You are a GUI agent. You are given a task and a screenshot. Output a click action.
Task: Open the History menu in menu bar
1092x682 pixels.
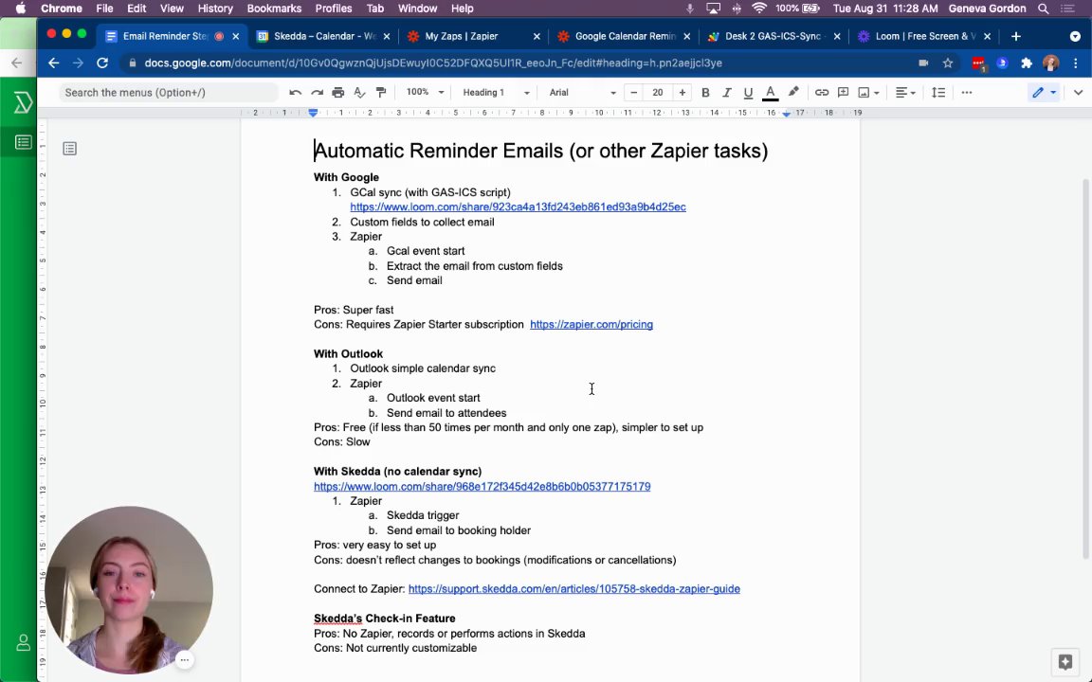215,9
